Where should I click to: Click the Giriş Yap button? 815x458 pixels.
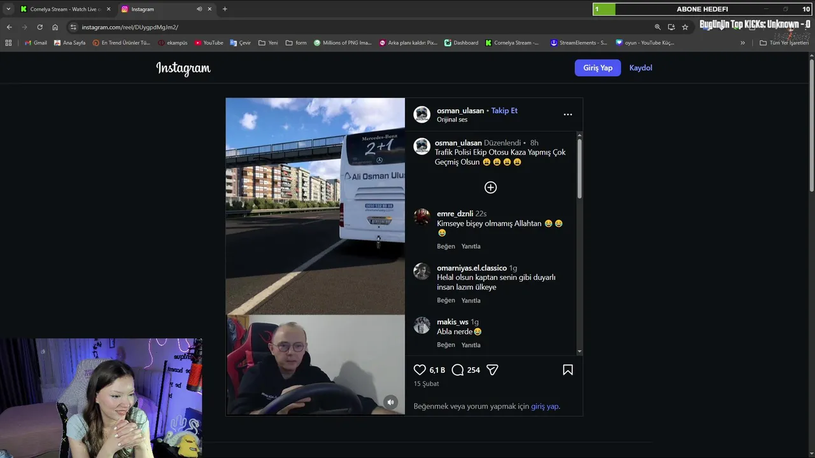[598, 67]
